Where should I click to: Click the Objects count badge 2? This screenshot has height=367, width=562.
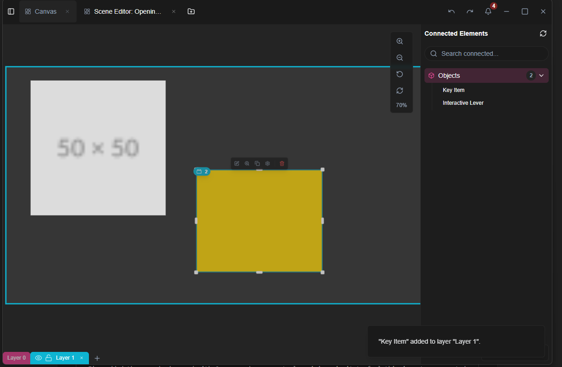pos(531,76)
